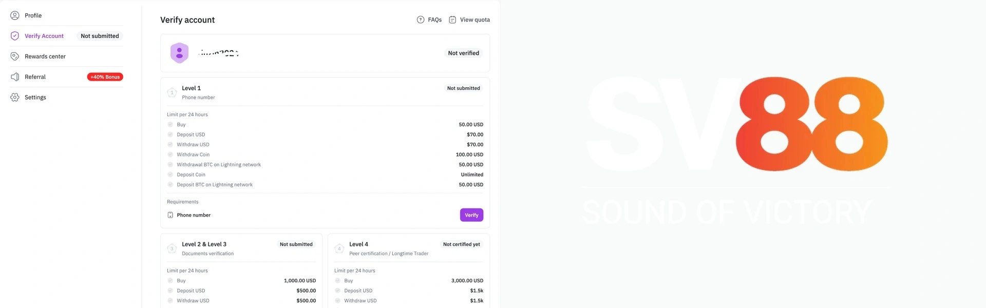Click the Withdraw Coin checkmark in Level 1

[170, 155]
